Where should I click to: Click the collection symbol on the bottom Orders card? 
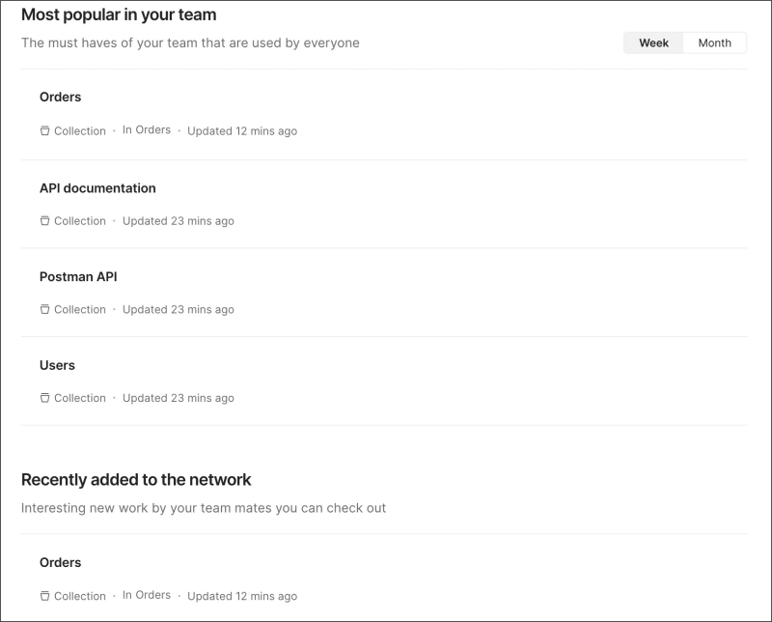[44, 595]
